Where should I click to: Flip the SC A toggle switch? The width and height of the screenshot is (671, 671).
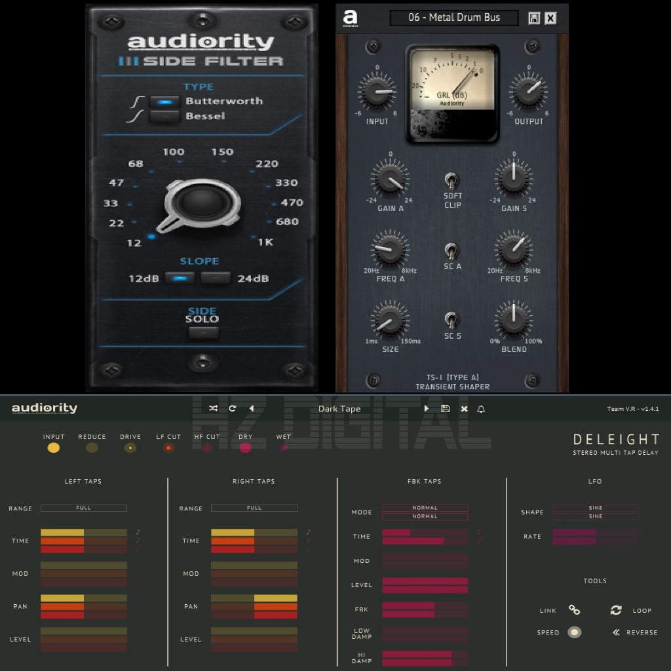[x=451, y=250]
